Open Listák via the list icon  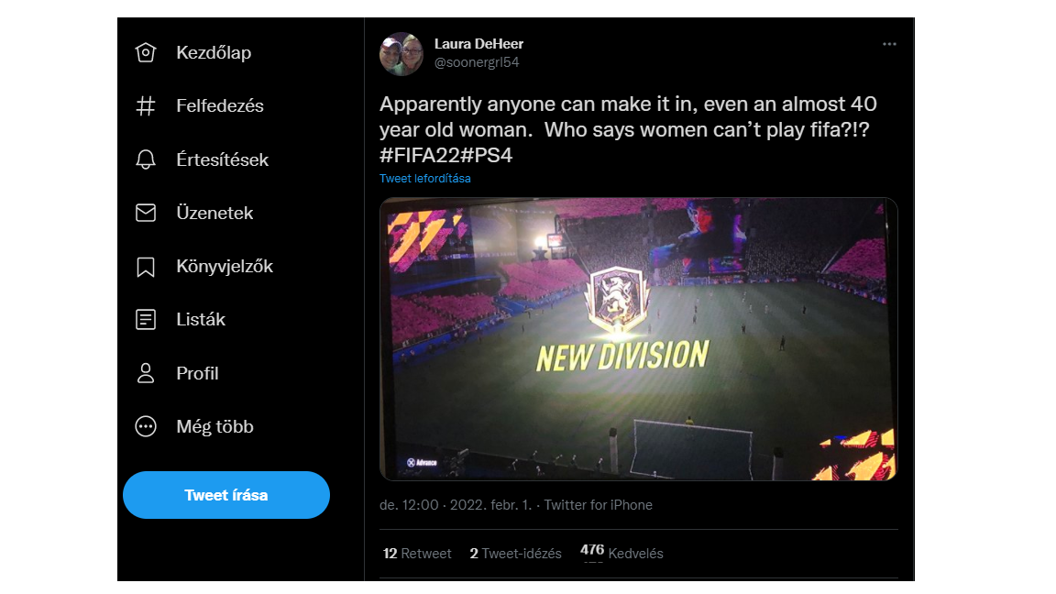145,320
